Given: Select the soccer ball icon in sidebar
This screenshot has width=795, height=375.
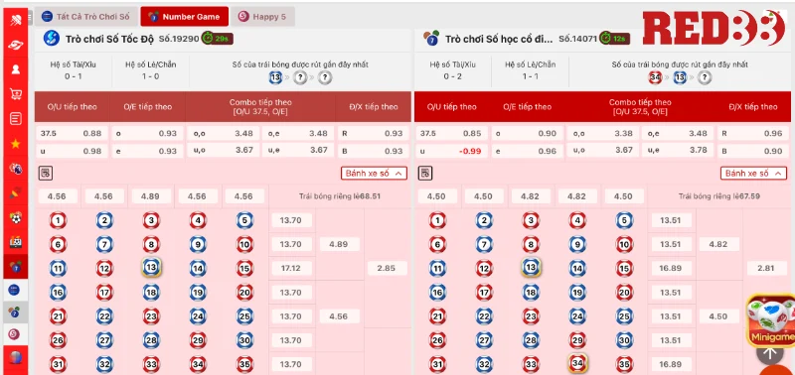Looking at the screenshot, I should pos(16,217).
